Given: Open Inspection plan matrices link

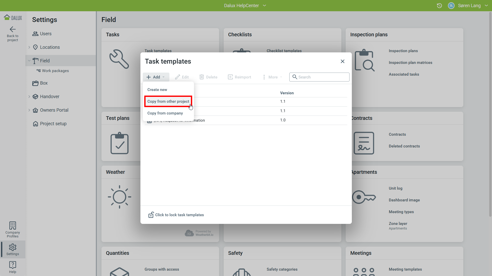Looking at the screenshot, I should pyautogui.click(x=410, y=63).
